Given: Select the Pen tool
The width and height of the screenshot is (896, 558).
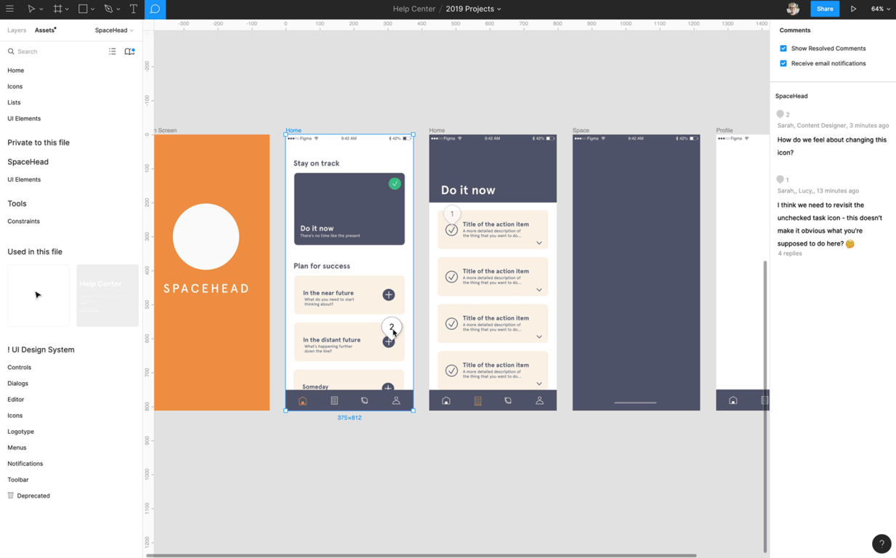Looking at the screenshot, I should (108, 9).
